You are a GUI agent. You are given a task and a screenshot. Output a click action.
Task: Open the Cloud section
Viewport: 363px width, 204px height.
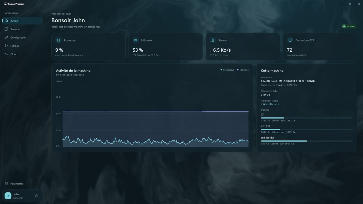click(22, 54)
